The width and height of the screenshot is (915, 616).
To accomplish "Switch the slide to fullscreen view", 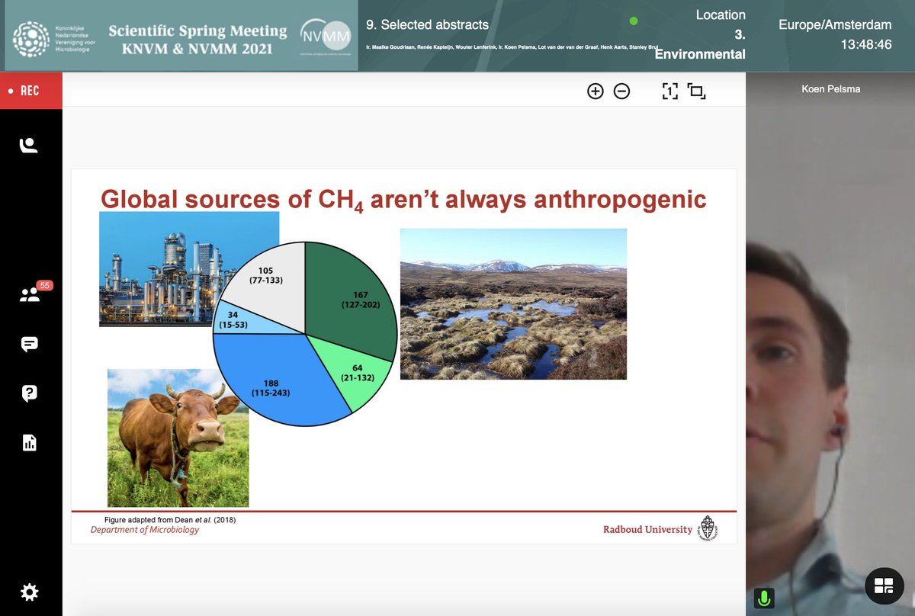I will click(696, 91).
